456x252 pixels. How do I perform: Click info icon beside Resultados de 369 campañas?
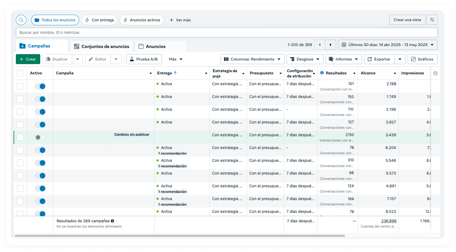click(112, 221)
